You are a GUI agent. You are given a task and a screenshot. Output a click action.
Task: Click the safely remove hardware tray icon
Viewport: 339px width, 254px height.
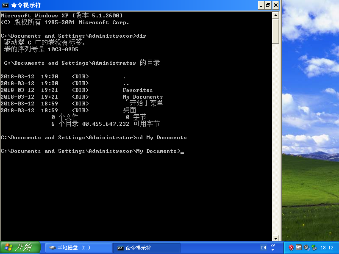point(314,248)
